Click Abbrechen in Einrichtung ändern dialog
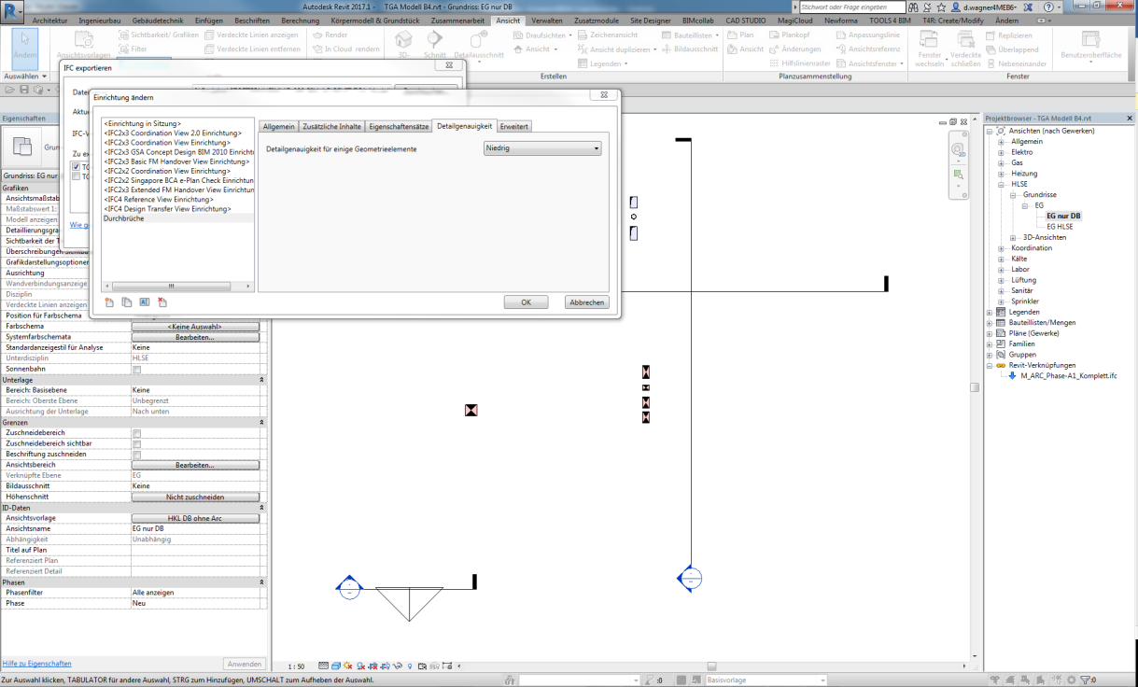 (x=587, y=302)
